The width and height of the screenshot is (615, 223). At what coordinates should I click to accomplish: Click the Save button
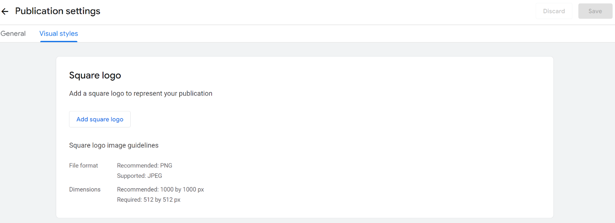(595, 11)
